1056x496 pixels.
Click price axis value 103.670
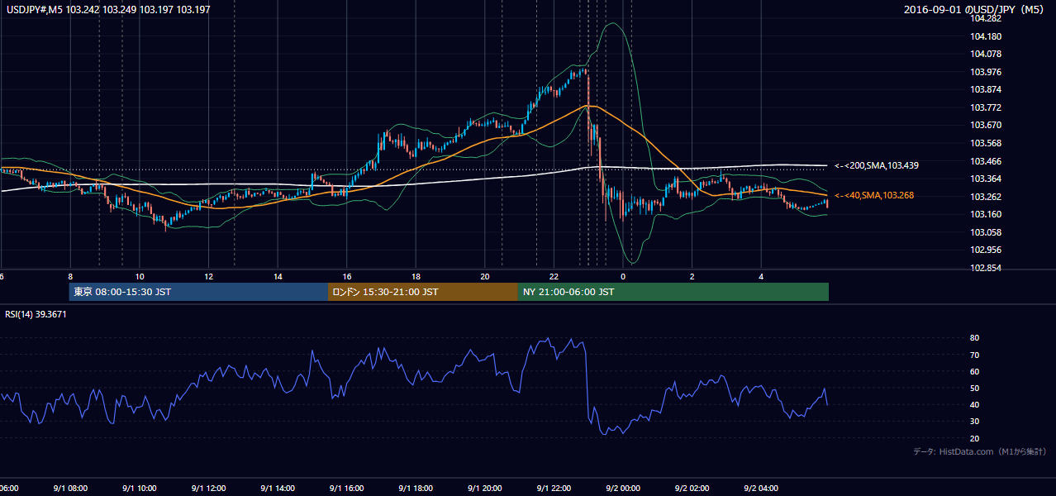click(x=987, y=125)
